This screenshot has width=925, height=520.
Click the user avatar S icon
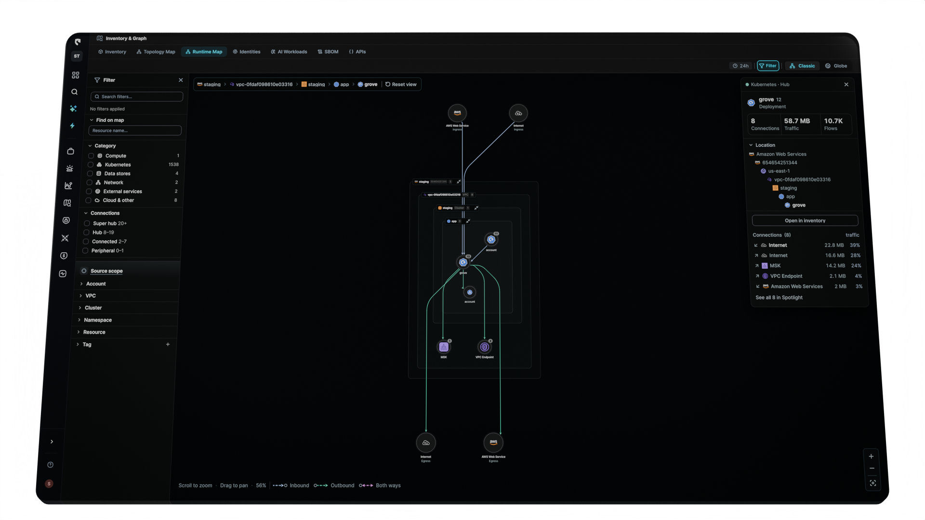(x=49, y=483)
